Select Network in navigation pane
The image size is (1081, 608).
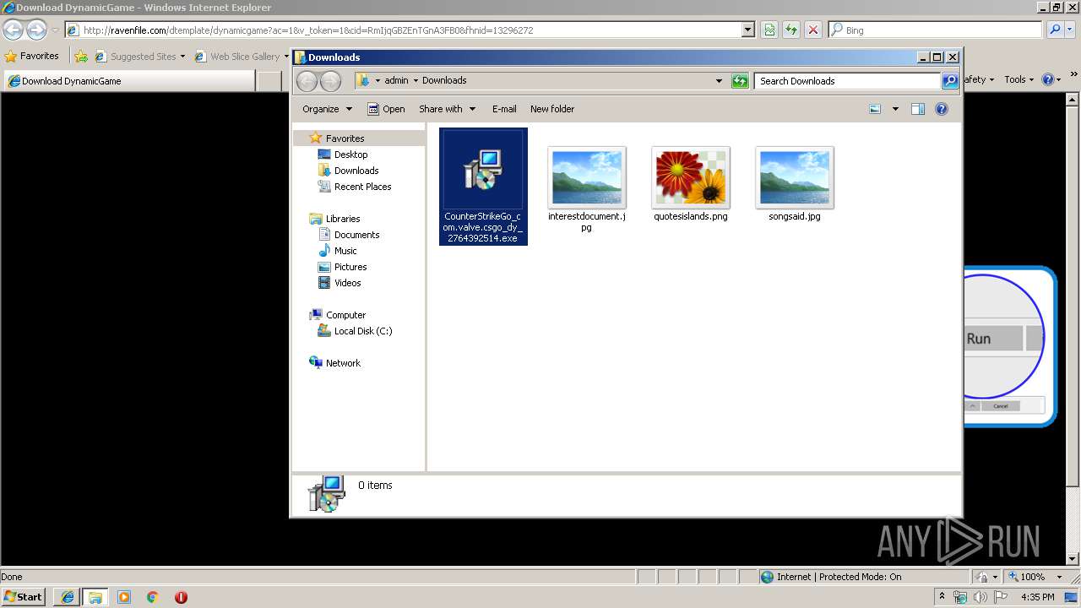343,363
